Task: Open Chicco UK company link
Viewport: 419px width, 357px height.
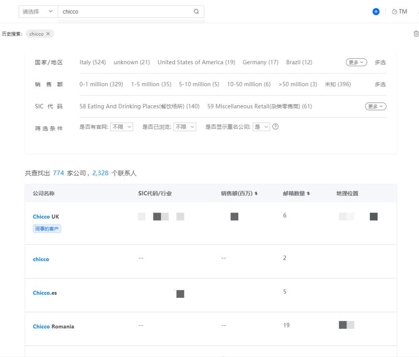Action: pos(46,217)
